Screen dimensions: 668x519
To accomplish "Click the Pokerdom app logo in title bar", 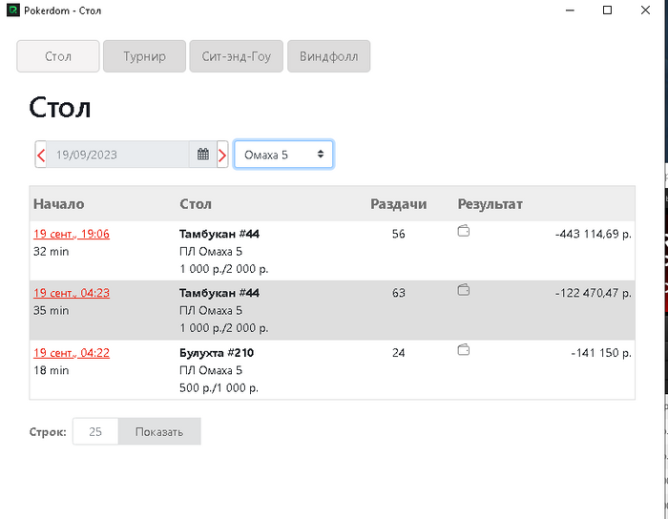I will point(13,10).
